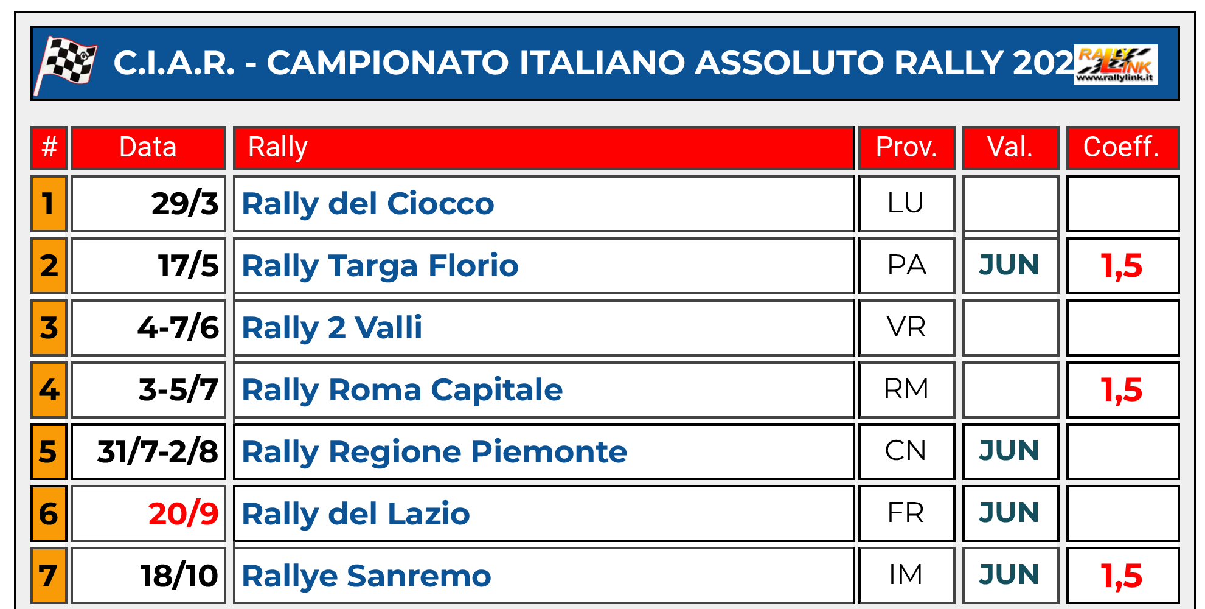
Task: Click the 31/7-2/8 date cell
Action: coord(157,452)
